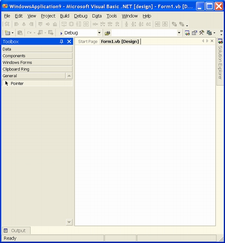Click the Toolbox hammer-and-wrench icon

pyautogui.click(x=202, y=33)
